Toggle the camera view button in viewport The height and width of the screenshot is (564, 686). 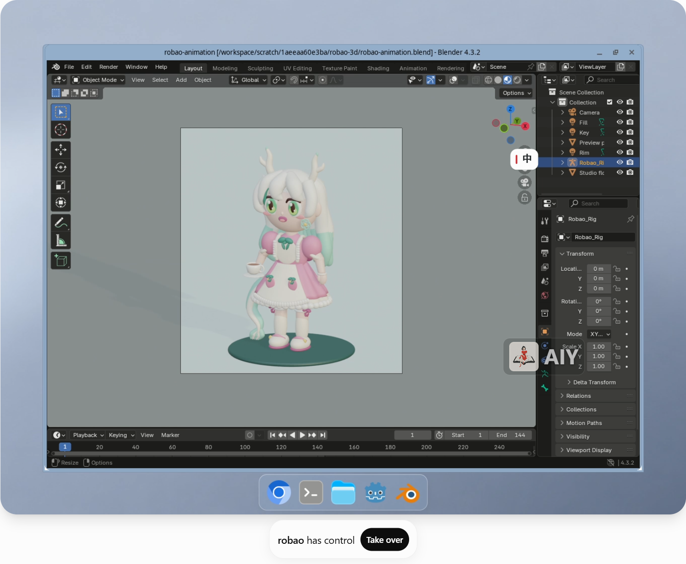click(x=524, y=182)
